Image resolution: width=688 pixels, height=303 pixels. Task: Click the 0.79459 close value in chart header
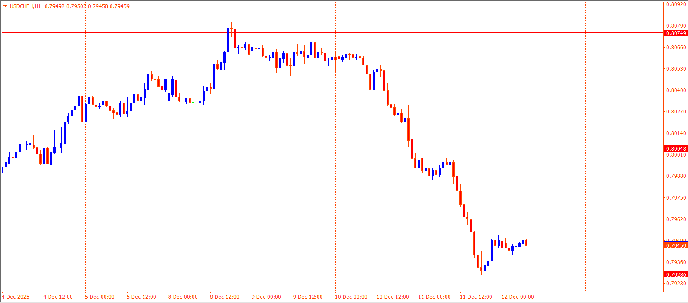click(x=120, y=6)
